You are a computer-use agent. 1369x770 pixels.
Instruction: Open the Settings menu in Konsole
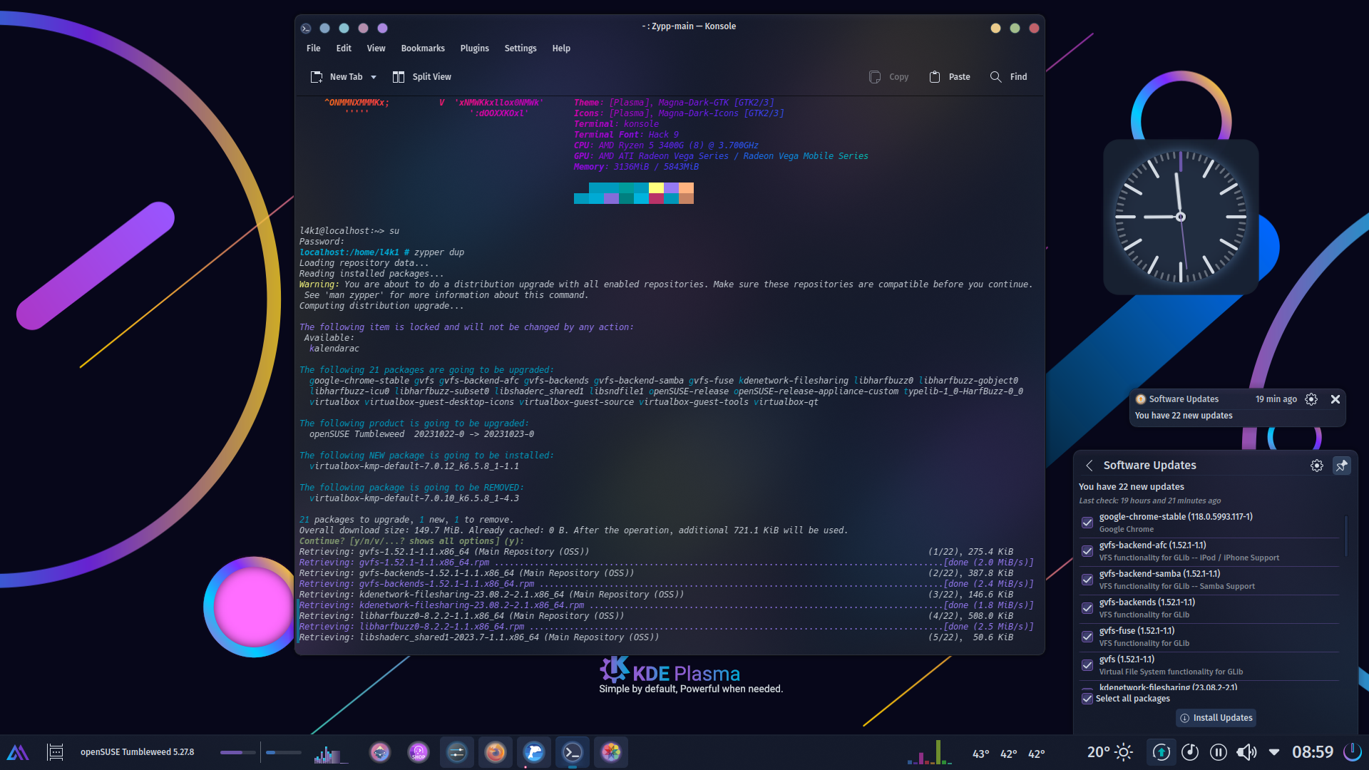521,48
